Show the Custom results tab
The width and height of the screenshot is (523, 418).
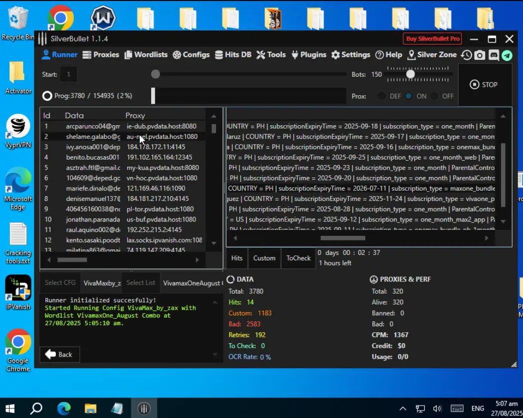click(264, 258)
